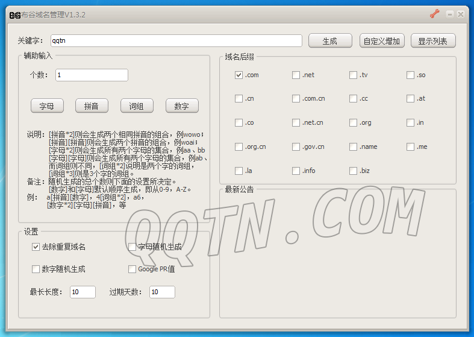Click the 生成 generate button
The width and height of the screenshot is (474, 337).
pos(329,41)
